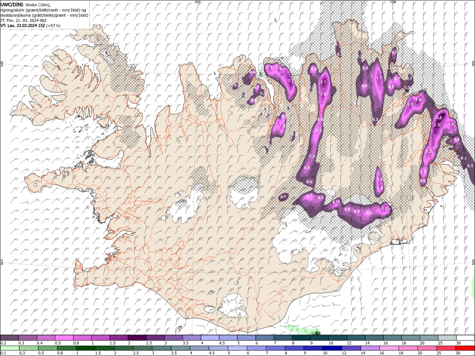This screenshot has height=356, width=475.
Task: Click the snow legend swatch labeled 0.2
Action: [10, 338]
